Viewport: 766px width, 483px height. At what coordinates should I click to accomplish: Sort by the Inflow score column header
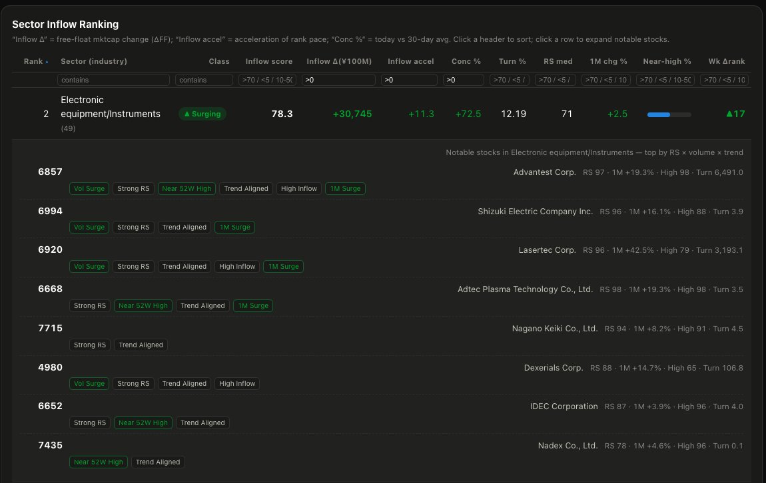(x=268, y=61)
